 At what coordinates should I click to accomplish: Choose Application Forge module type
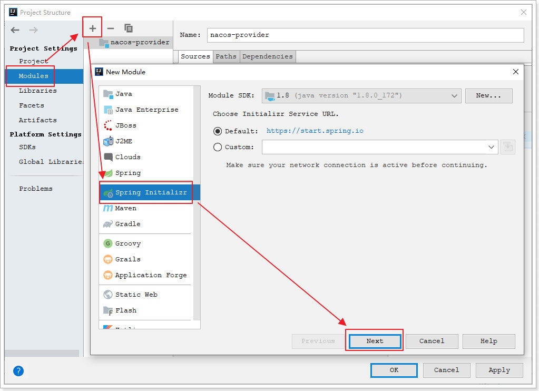pyautogui.click(x=146, y=275)
